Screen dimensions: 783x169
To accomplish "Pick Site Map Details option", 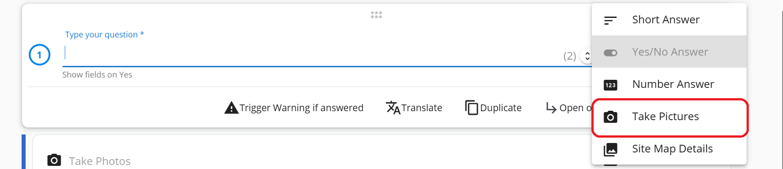I will tap(669, 149).
